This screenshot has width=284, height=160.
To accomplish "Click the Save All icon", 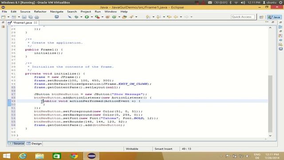I will [x=31, y=17].
